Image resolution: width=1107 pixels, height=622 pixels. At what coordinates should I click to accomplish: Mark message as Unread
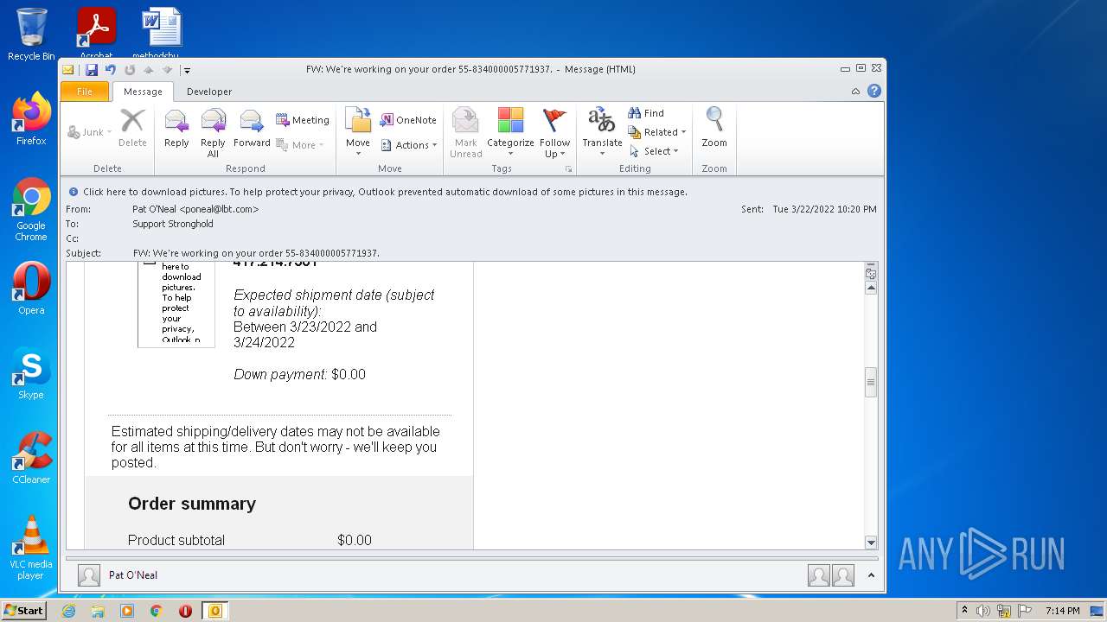[465, 133]
